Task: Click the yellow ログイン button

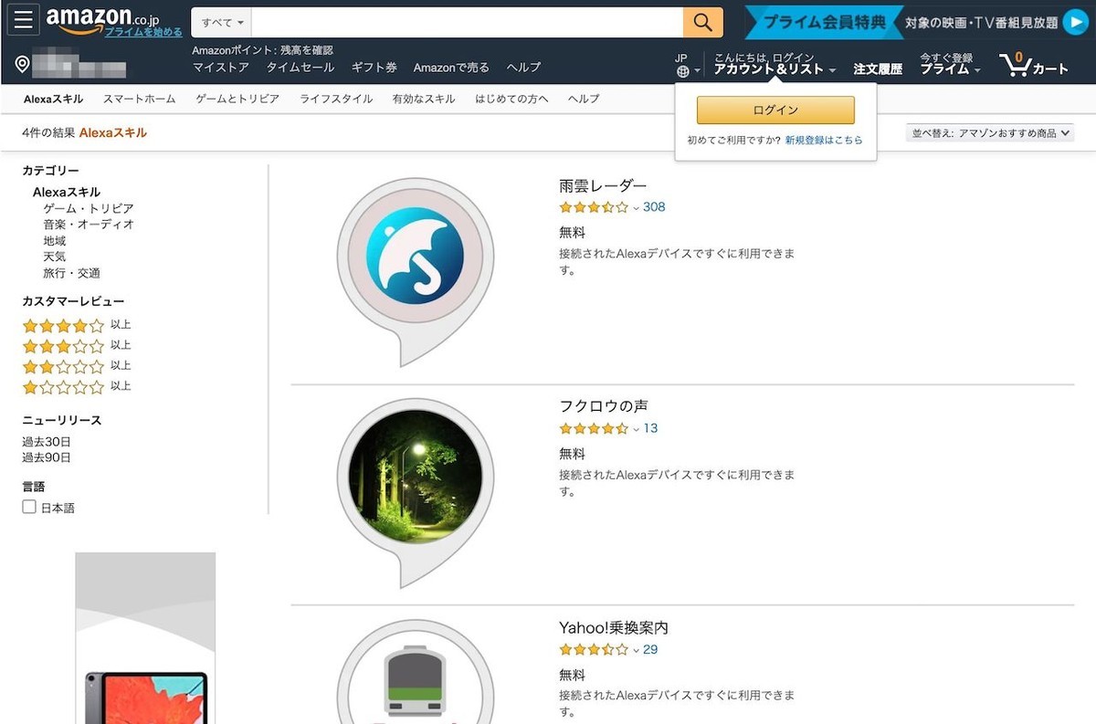Action: pyautogui.click(x=775, y=110)
